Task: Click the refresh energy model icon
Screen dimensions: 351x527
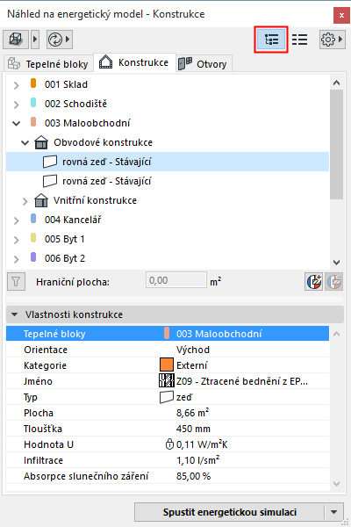Action: pos(55,40)
